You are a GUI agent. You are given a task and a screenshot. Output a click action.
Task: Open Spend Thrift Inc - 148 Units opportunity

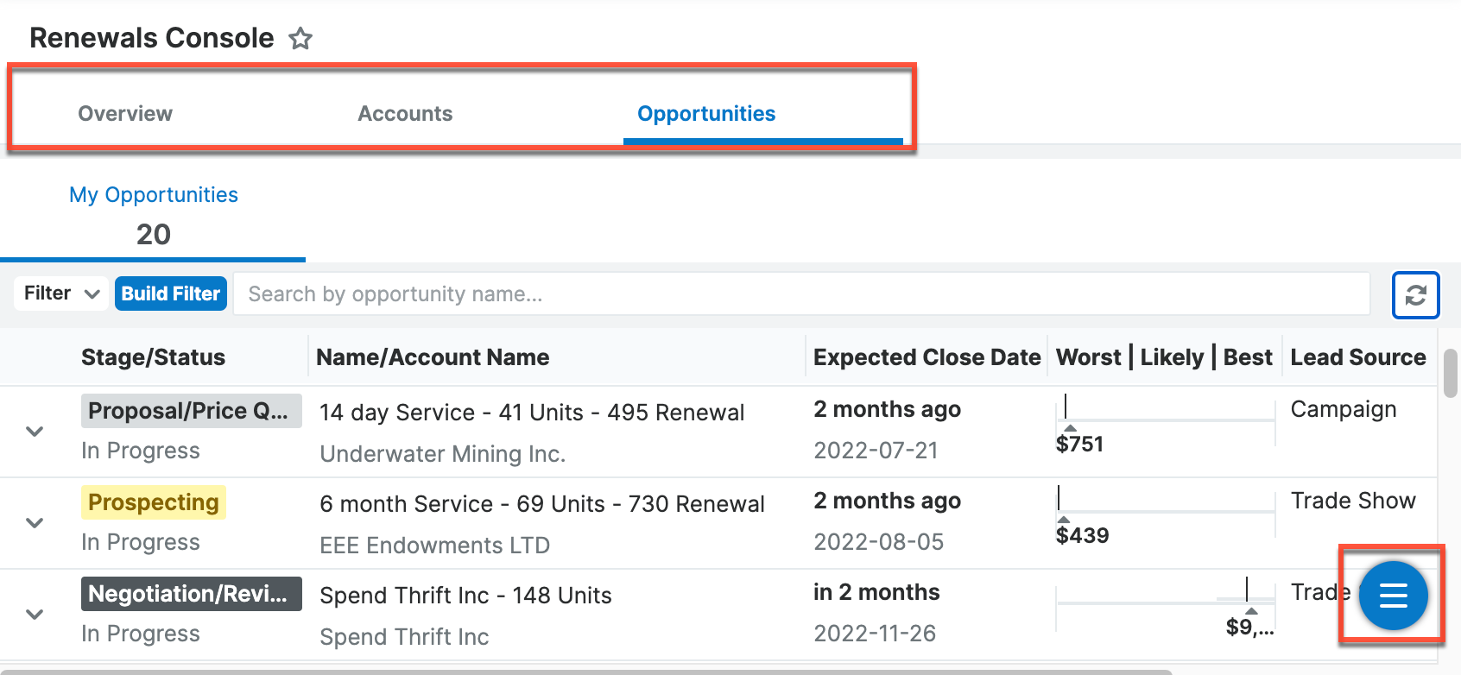465,596
